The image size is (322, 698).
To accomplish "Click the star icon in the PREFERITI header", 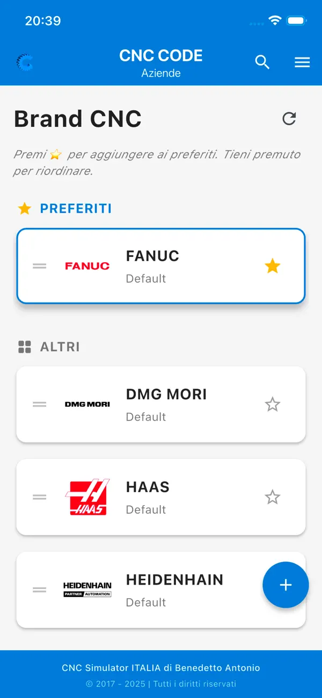I will click(24, 208).
